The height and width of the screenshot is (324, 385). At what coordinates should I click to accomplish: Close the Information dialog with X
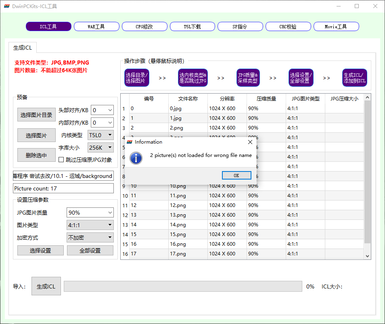click(x=250, y=142)
